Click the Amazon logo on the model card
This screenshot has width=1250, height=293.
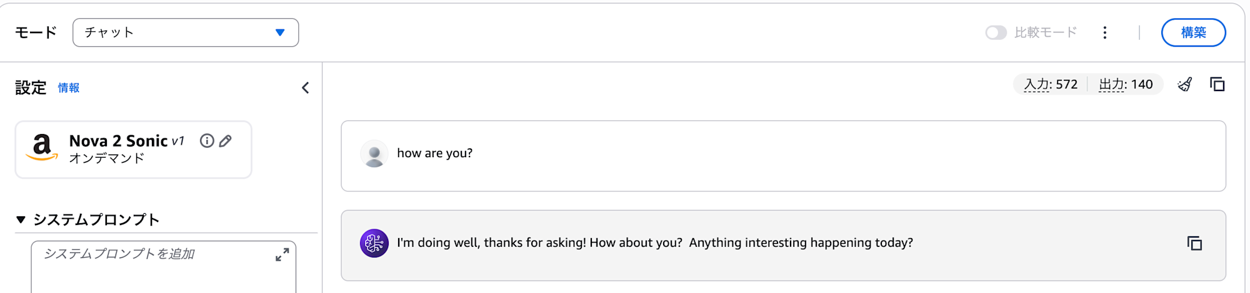42,148
